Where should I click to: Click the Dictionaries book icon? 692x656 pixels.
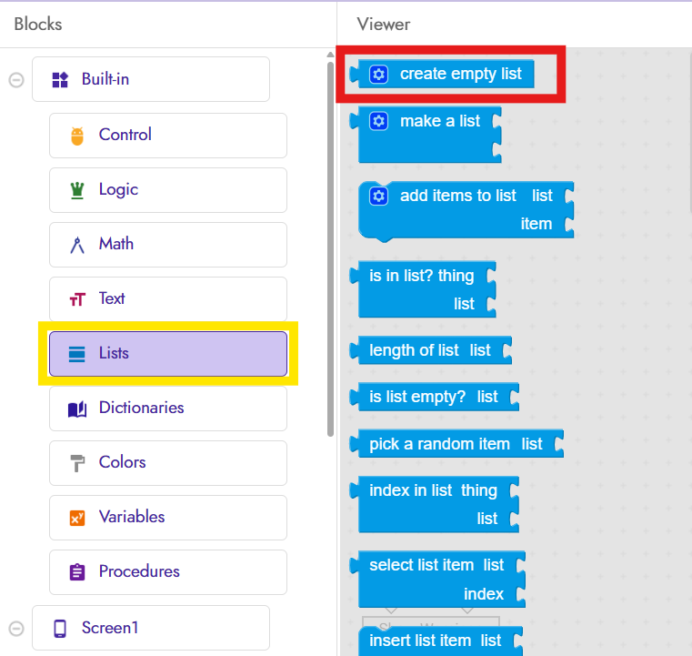tap(77, 409)
